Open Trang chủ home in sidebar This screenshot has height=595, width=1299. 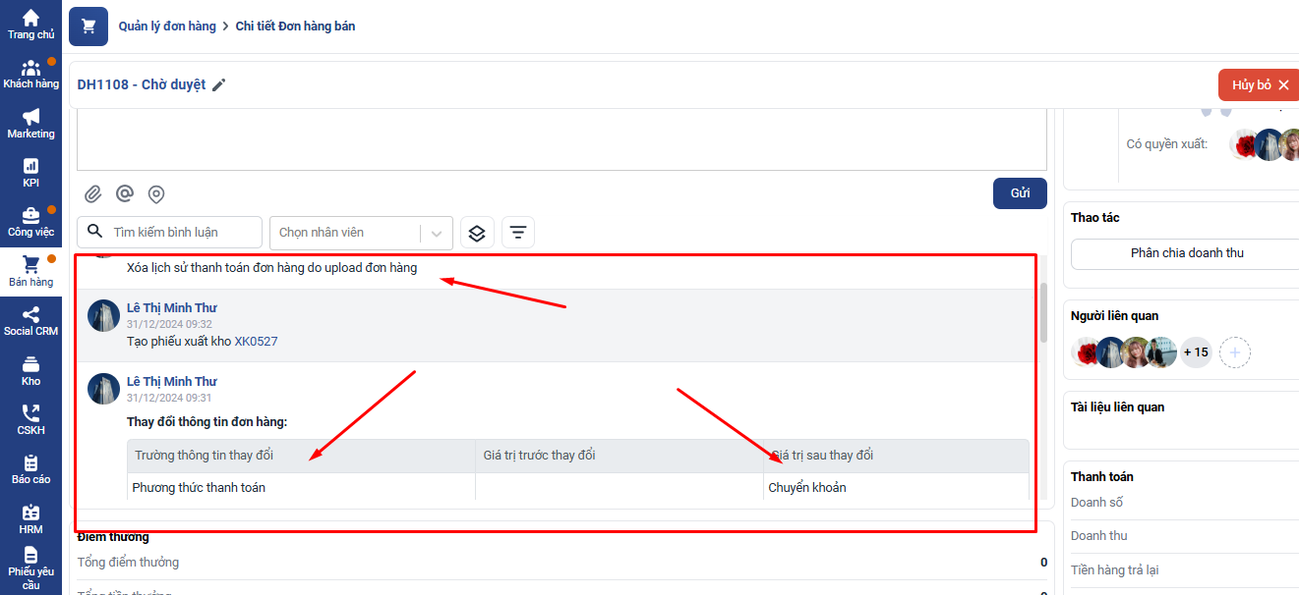tap(30, 25)
